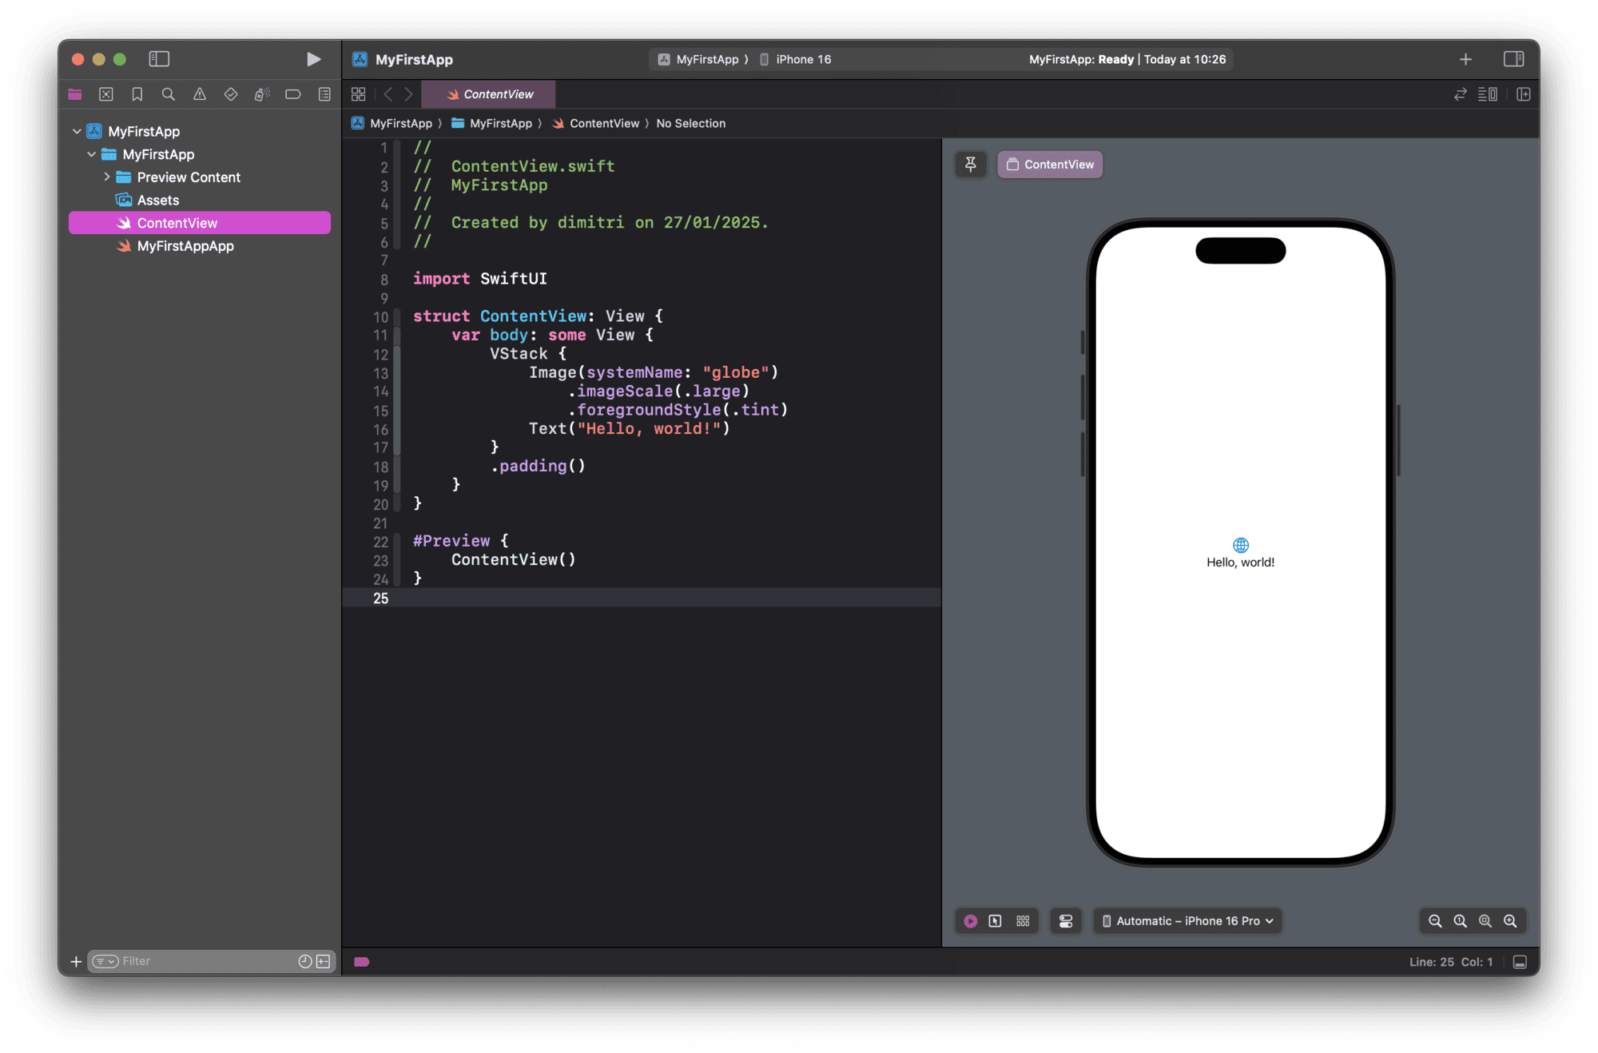Open the related items grid menu
The image size is (1598, 1053).
[359, 94]
